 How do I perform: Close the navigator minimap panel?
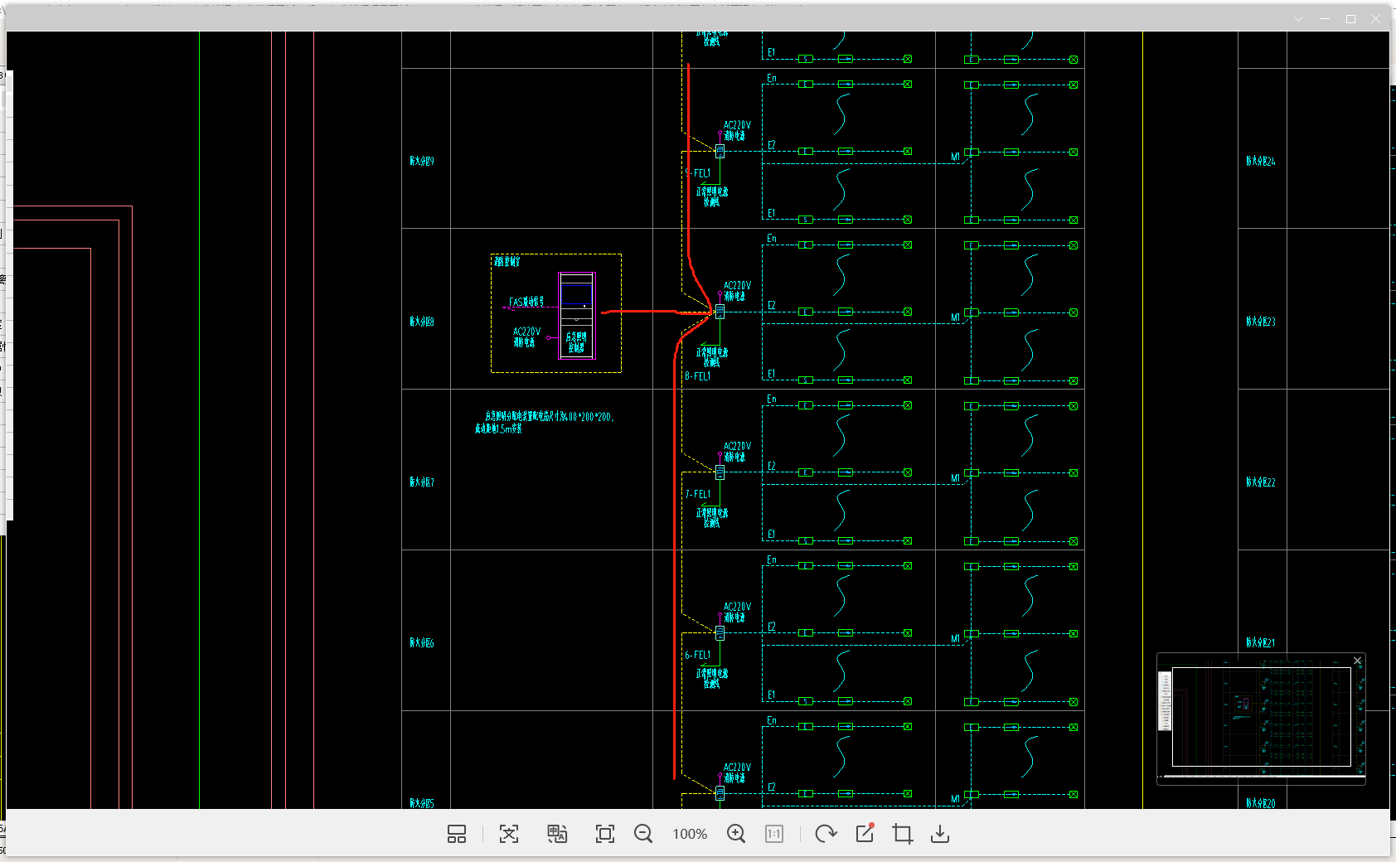(1357, 661)
